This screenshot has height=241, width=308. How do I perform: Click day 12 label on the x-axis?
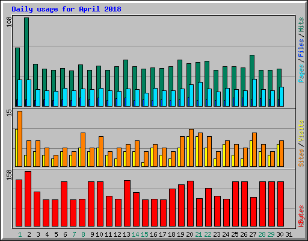(117, 234)
